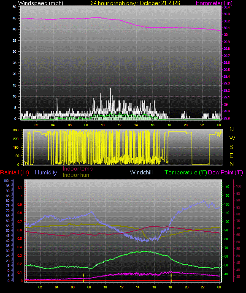Select the '00' hour label under the windspeed chart
Screen dimensions: 246x293
[219, 125]
